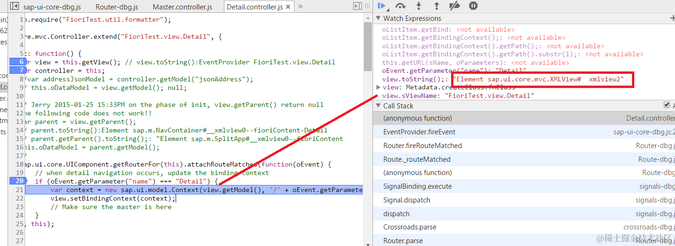Click view.setBindingContext(context) code line
The height and width of the screenshot is (246, 675).
click(113, 198)
